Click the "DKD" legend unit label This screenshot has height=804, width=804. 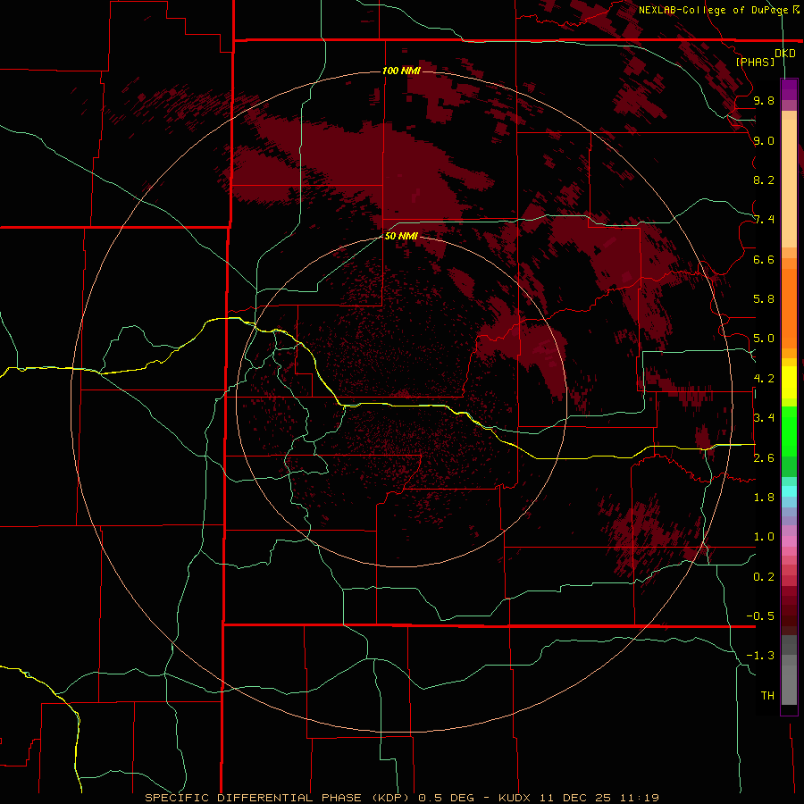tap(785, 53)
